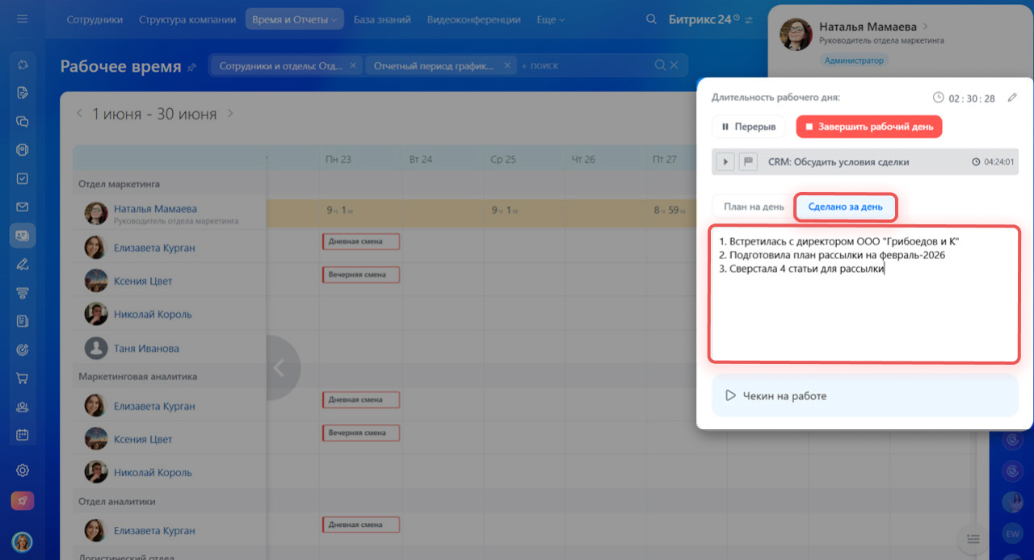Click Наталья Мамаева profile avatar
1034x560 pixels.
coord(796,34)
